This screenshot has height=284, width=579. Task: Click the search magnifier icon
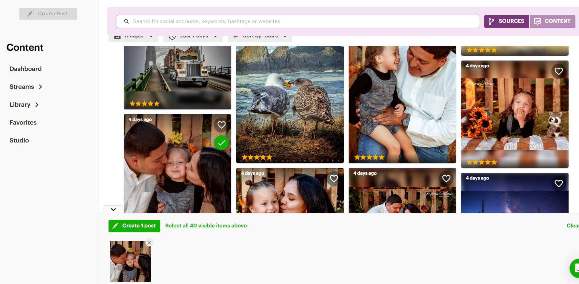(x=126, y=21)
